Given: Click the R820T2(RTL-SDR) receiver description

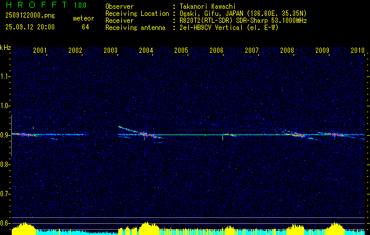Looking at the screenshot, I should [x=244, y=21].
